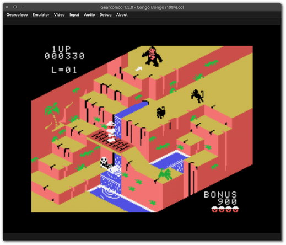Click the blue river pool at the bottom
This screenshot has height=245, width=286.
pos(121,200)
